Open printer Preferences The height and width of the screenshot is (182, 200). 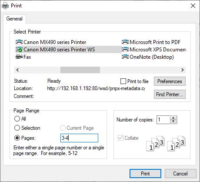pyautogui.click(x=170, y=81)
